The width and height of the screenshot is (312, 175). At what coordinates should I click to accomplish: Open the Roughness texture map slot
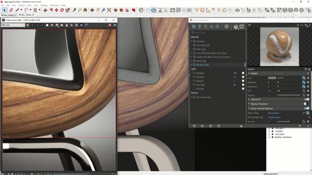(x=304, y=87)
